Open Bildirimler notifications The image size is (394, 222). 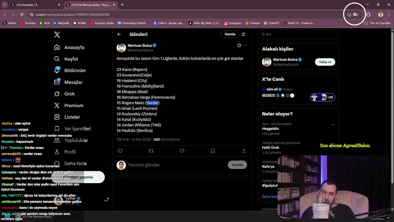[70, 71]
